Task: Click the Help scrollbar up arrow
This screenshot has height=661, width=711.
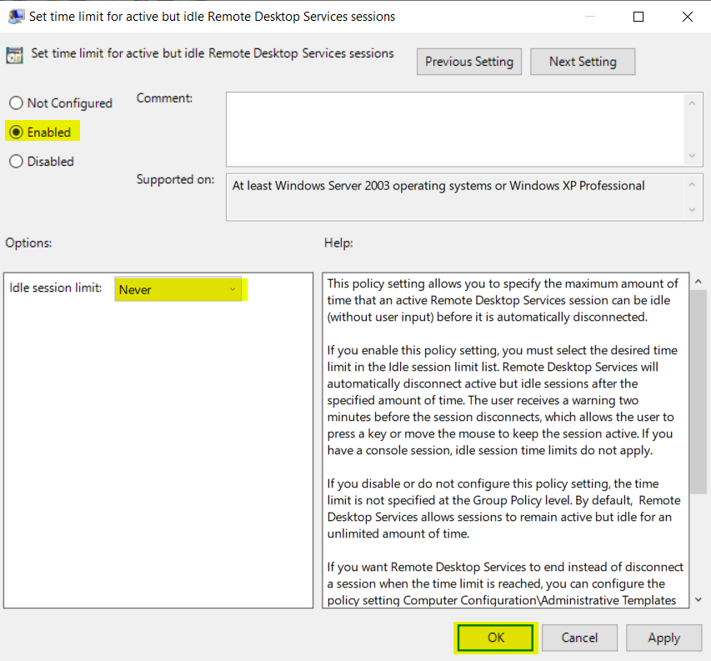Action: tap(698, 281)
